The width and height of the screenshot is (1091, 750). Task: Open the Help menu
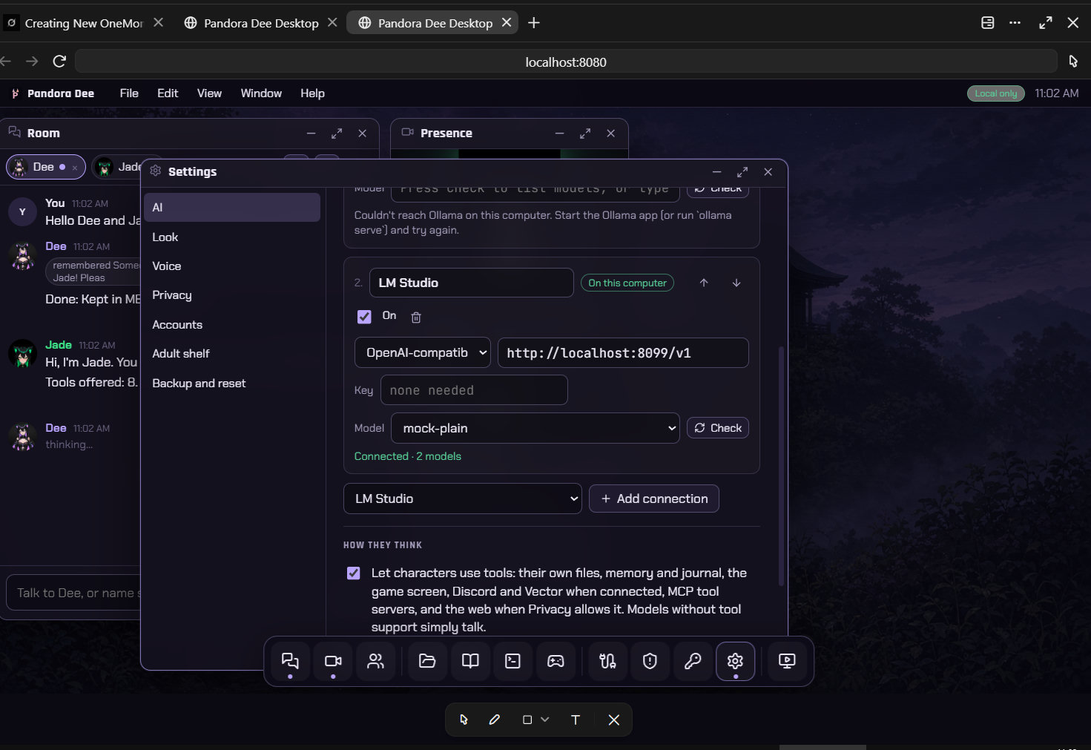312,93
